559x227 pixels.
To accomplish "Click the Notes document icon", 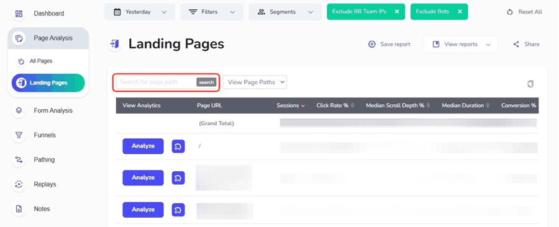I will tap(19, 209).
